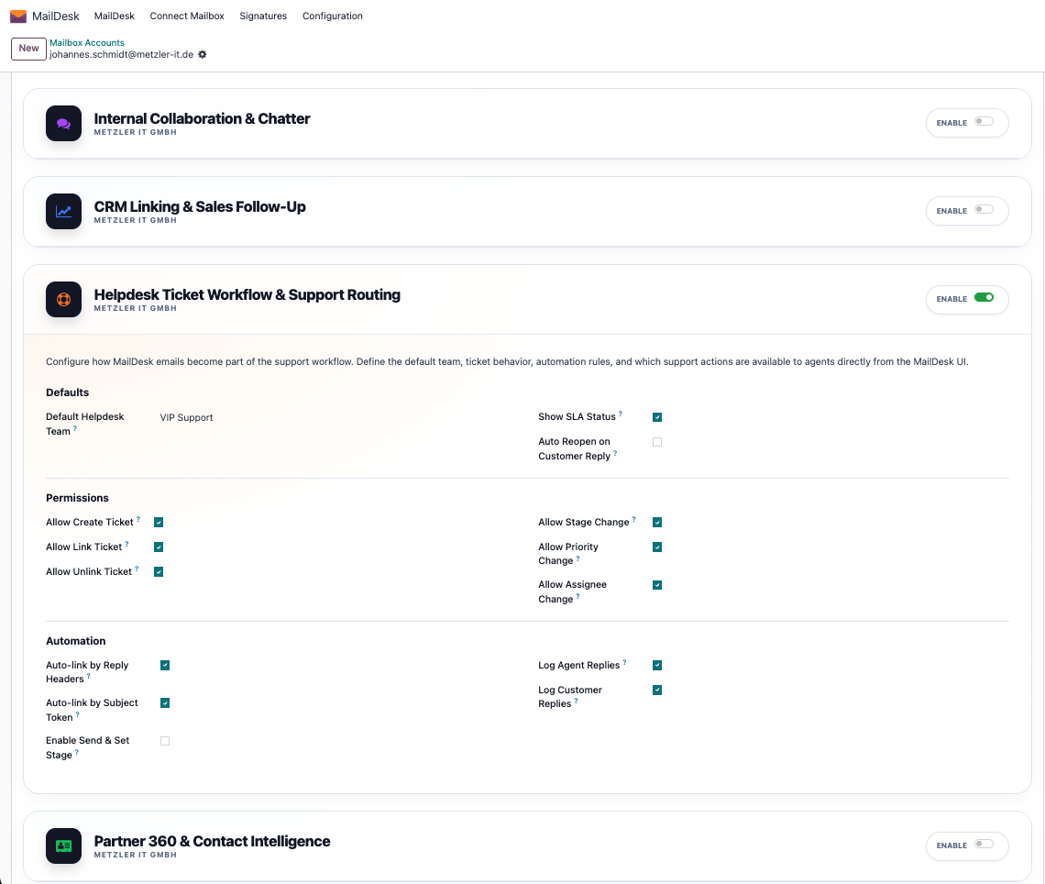
Task: Click the Defaults section heading
Action: coord(67,392)
